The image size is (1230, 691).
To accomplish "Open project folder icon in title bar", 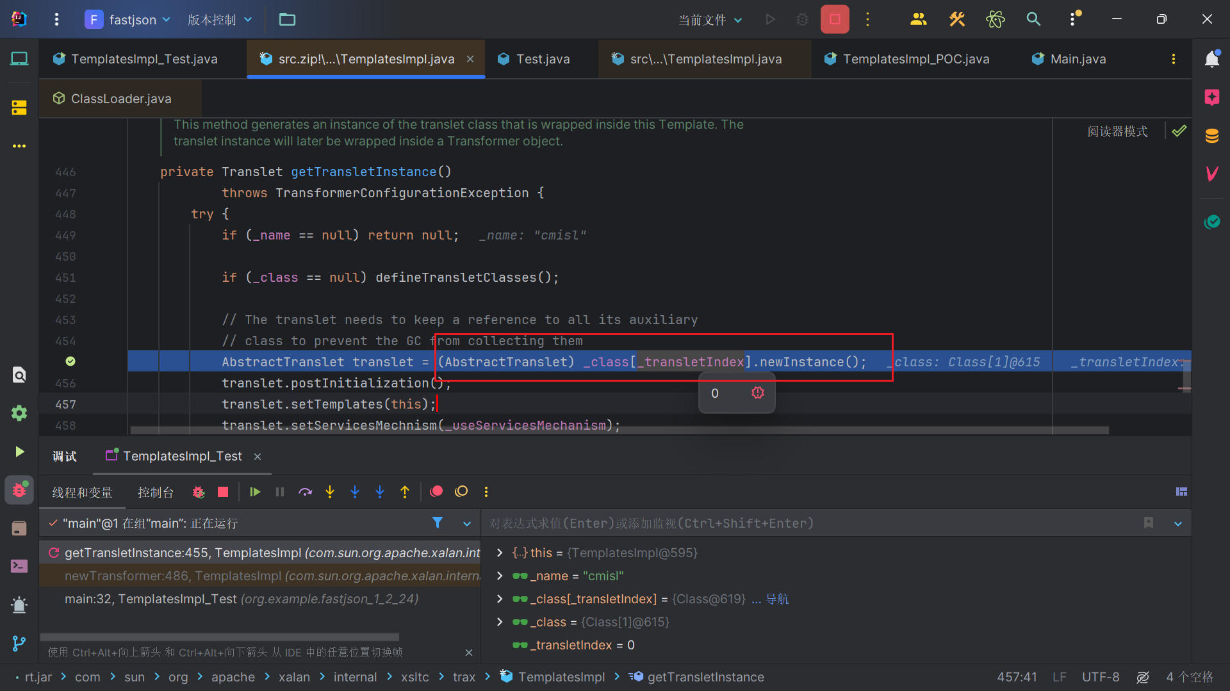I will pos(287,19).
